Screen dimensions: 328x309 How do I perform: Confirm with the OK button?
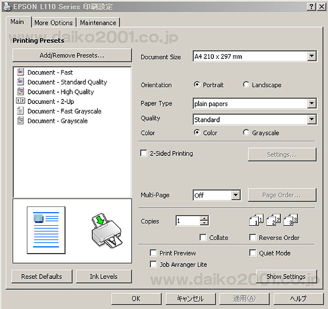136,299
